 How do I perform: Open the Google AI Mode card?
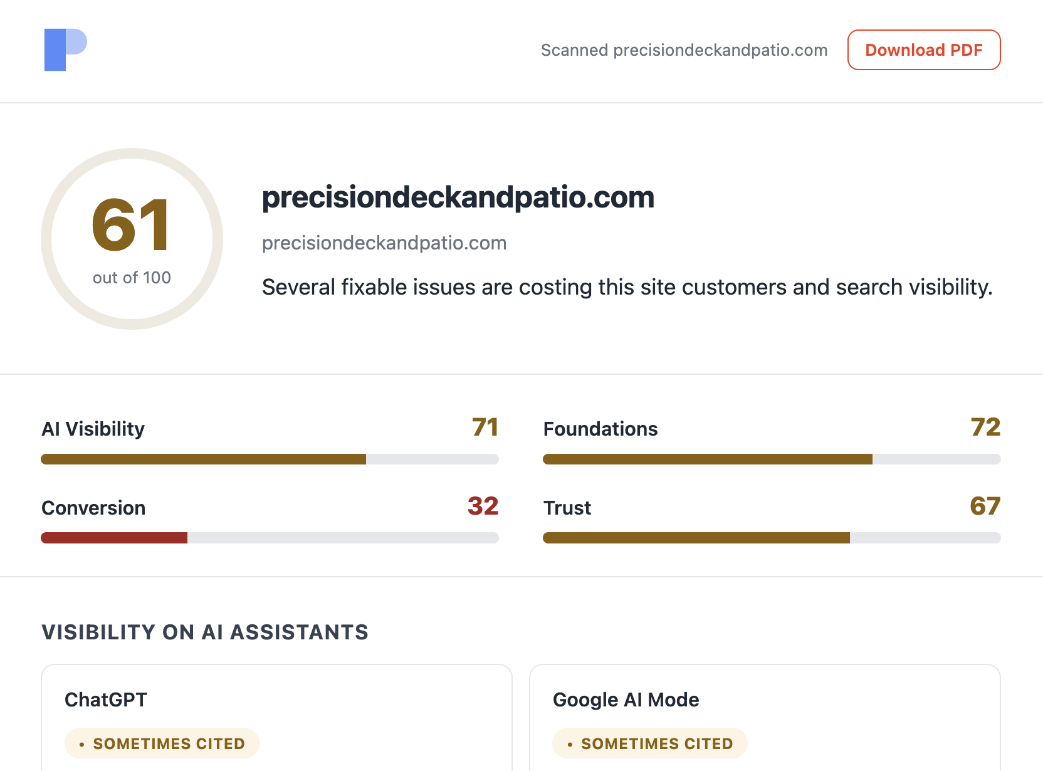(765, 718)
